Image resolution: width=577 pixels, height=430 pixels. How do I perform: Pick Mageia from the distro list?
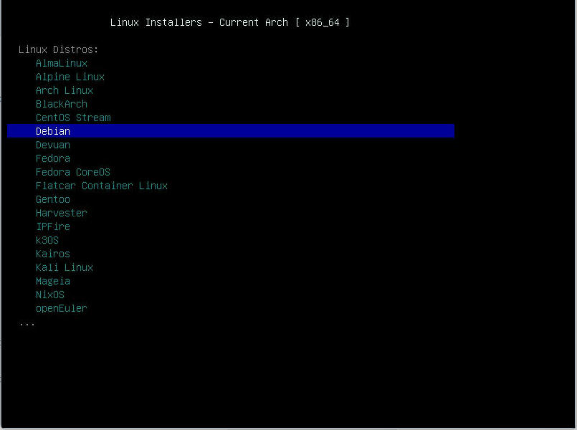[53, 281]
